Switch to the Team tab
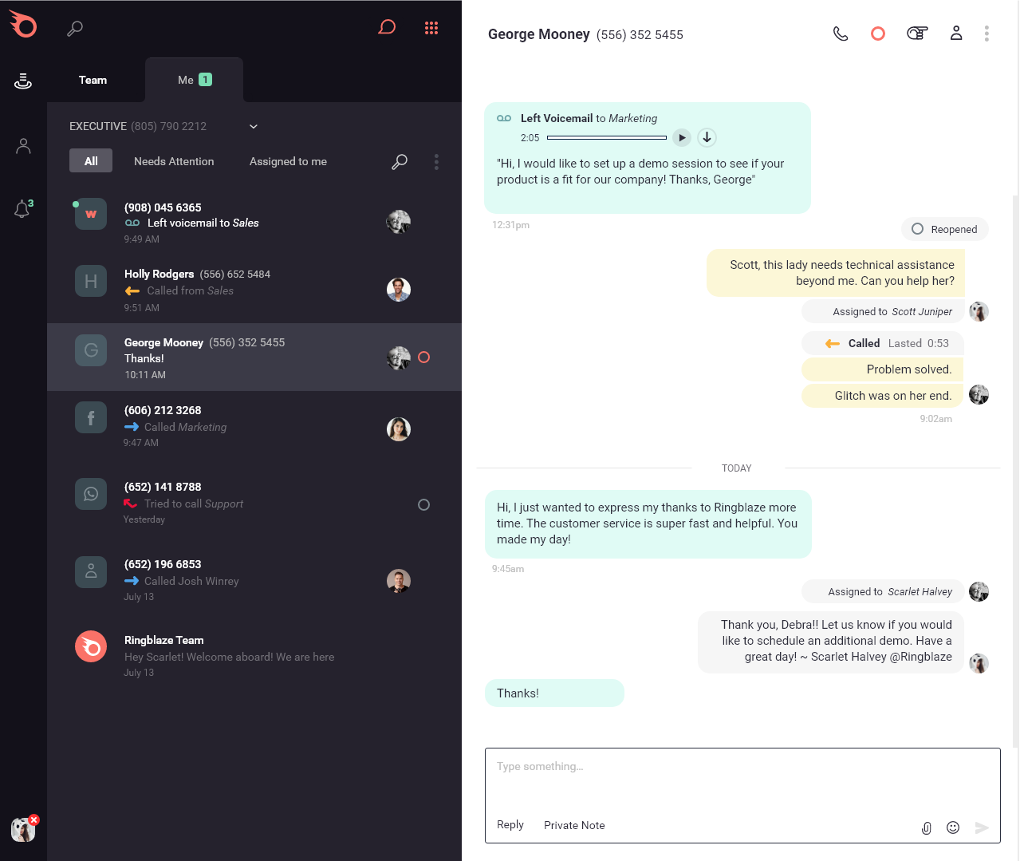 click(x=93, y=80)
